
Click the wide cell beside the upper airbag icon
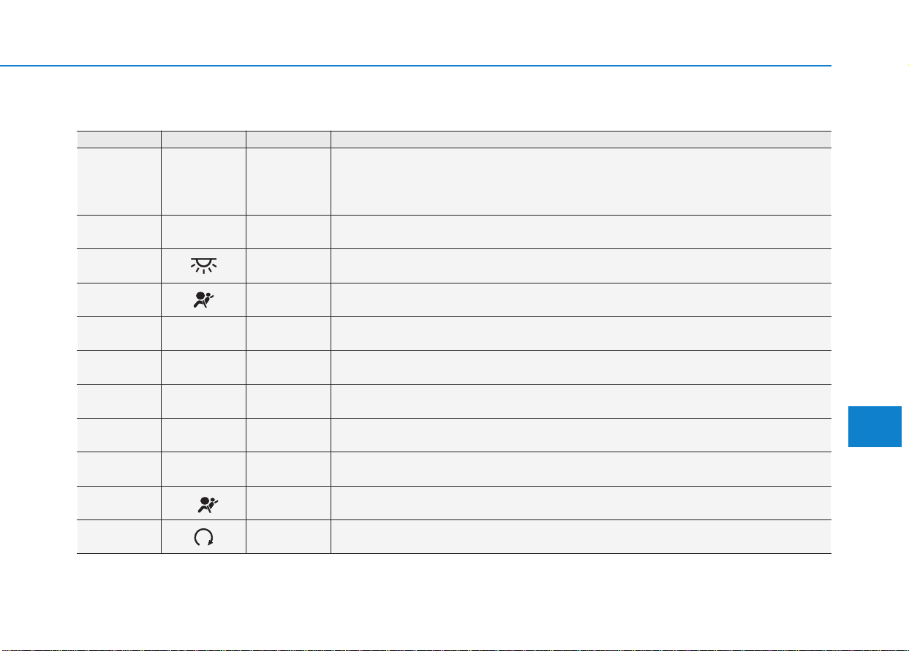[x=581, y=300]
